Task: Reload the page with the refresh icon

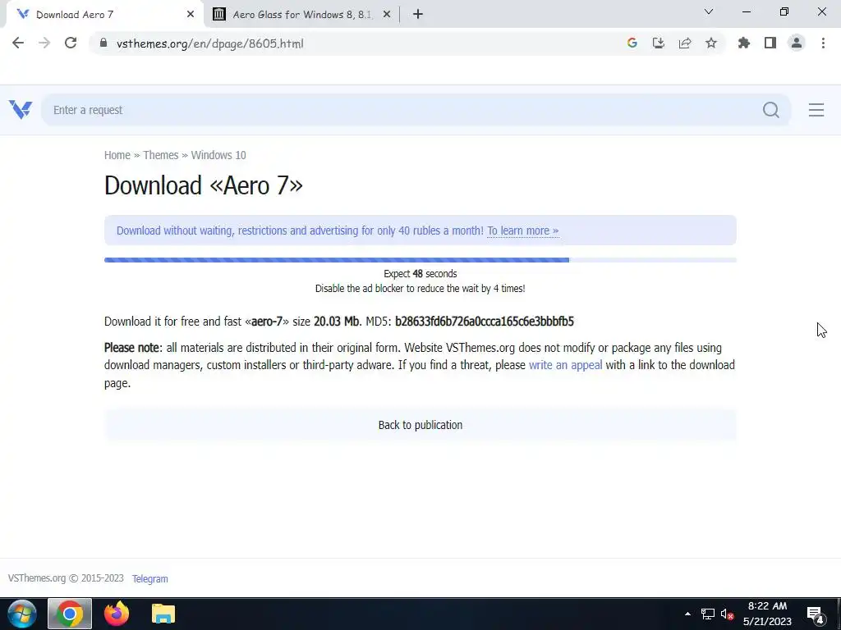Action: 71,43
